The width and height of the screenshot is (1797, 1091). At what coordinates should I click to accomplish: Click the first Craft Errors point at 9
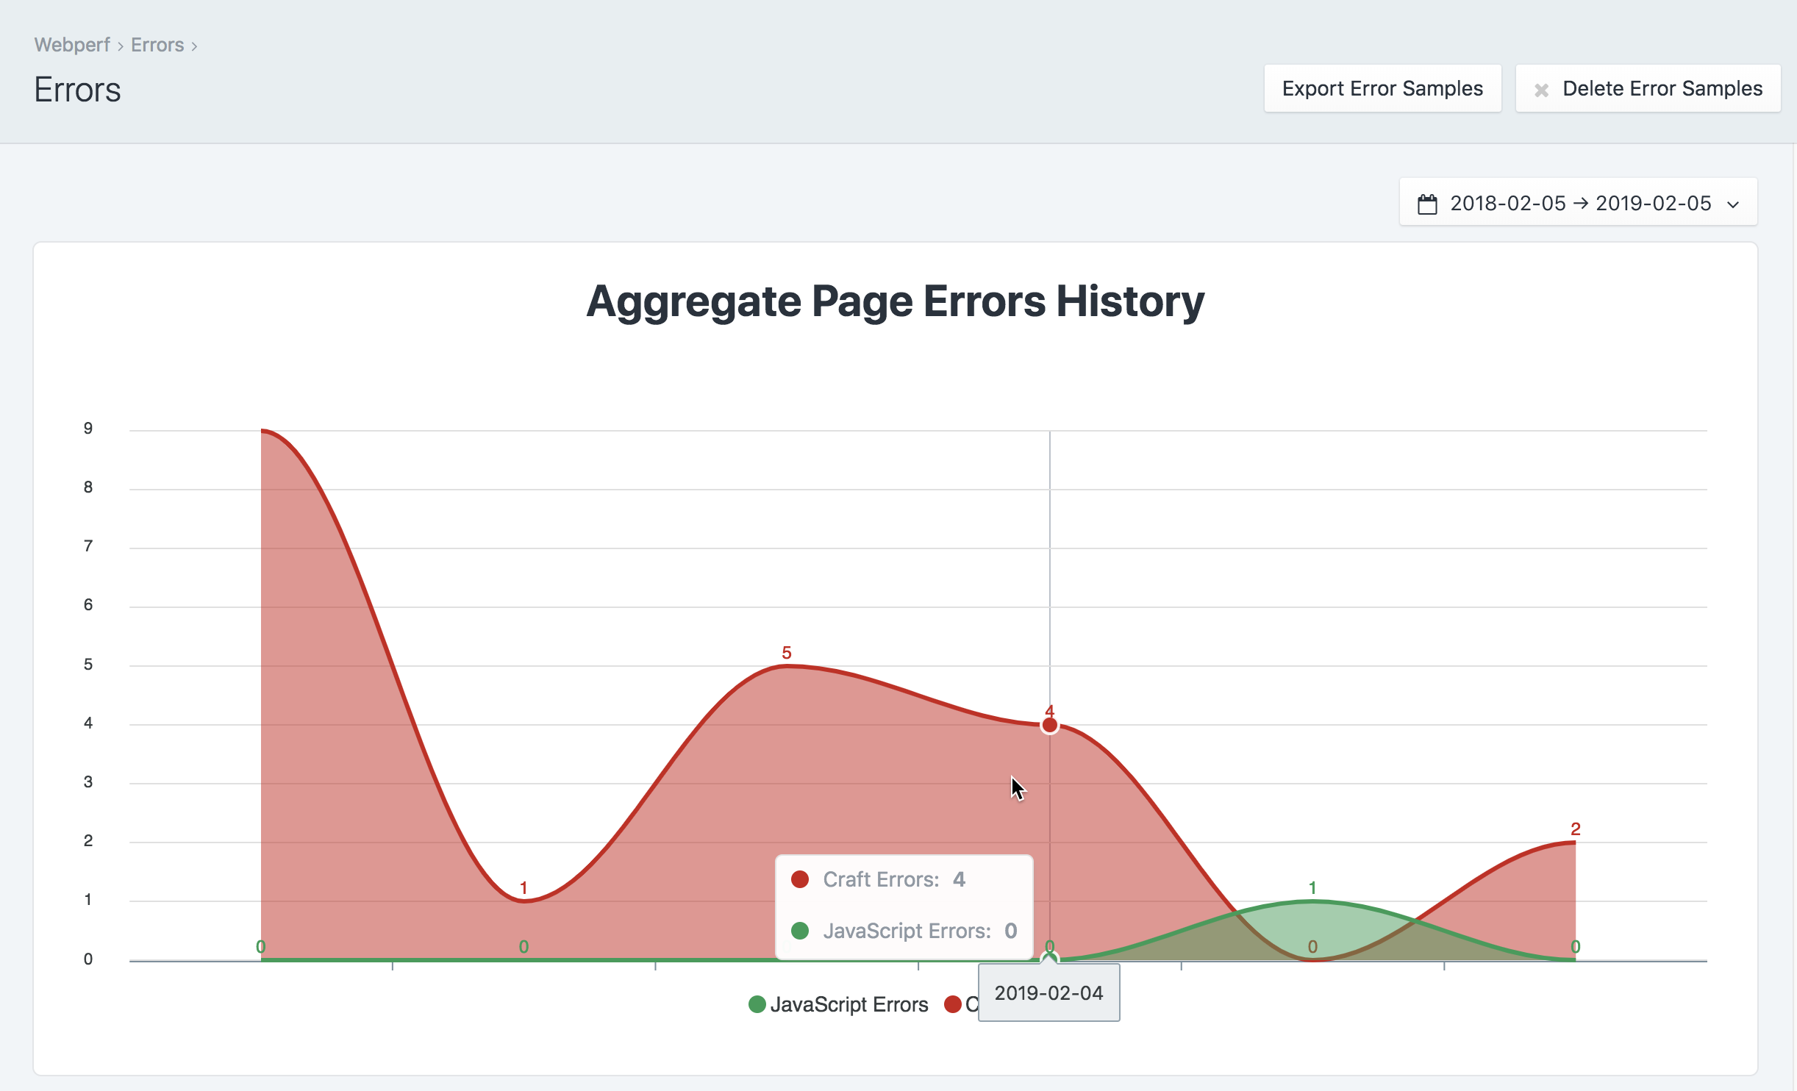(x=261, y=431)
